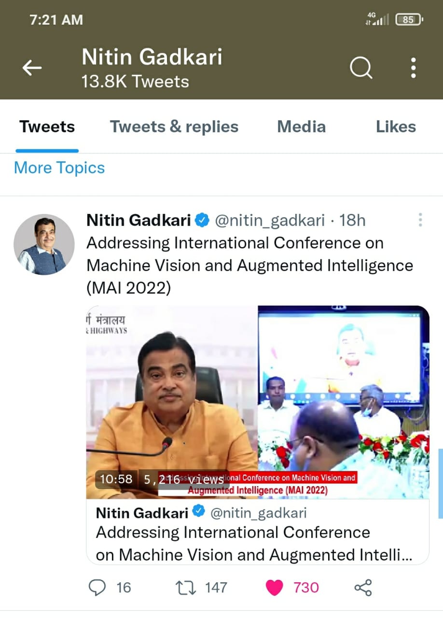Open the search magnifier icon
This screenshot has height=618, width=443.
click(361, 68)
